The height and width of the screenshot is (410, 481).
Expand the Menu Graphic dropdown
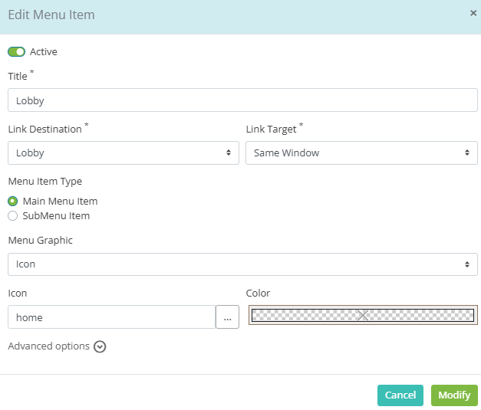pos(242,264)
